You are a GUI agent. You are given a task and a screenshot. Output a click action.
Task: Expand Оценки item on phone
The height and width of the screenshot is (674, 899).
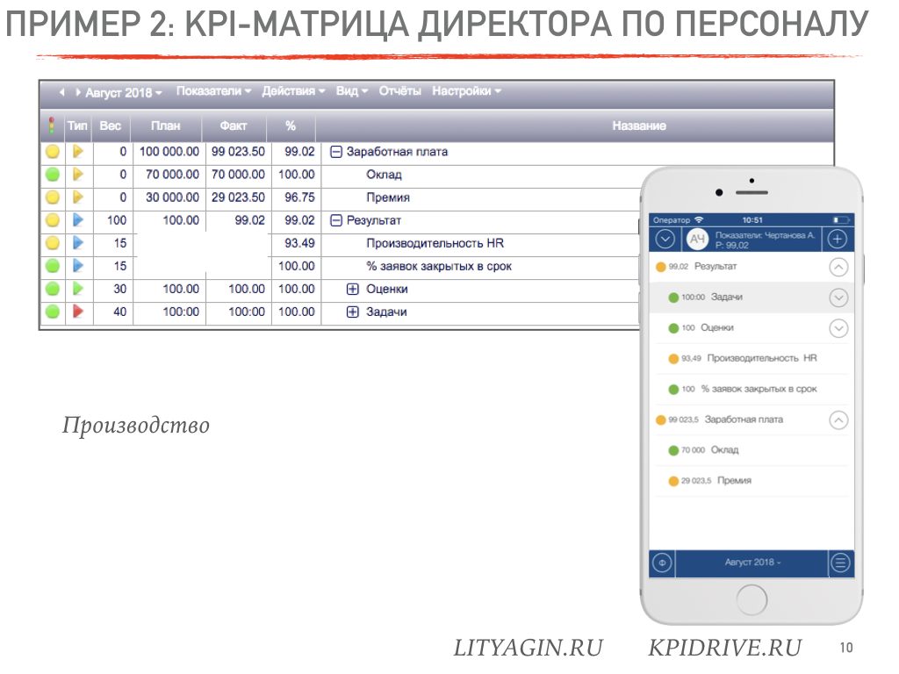coord(838,328)
